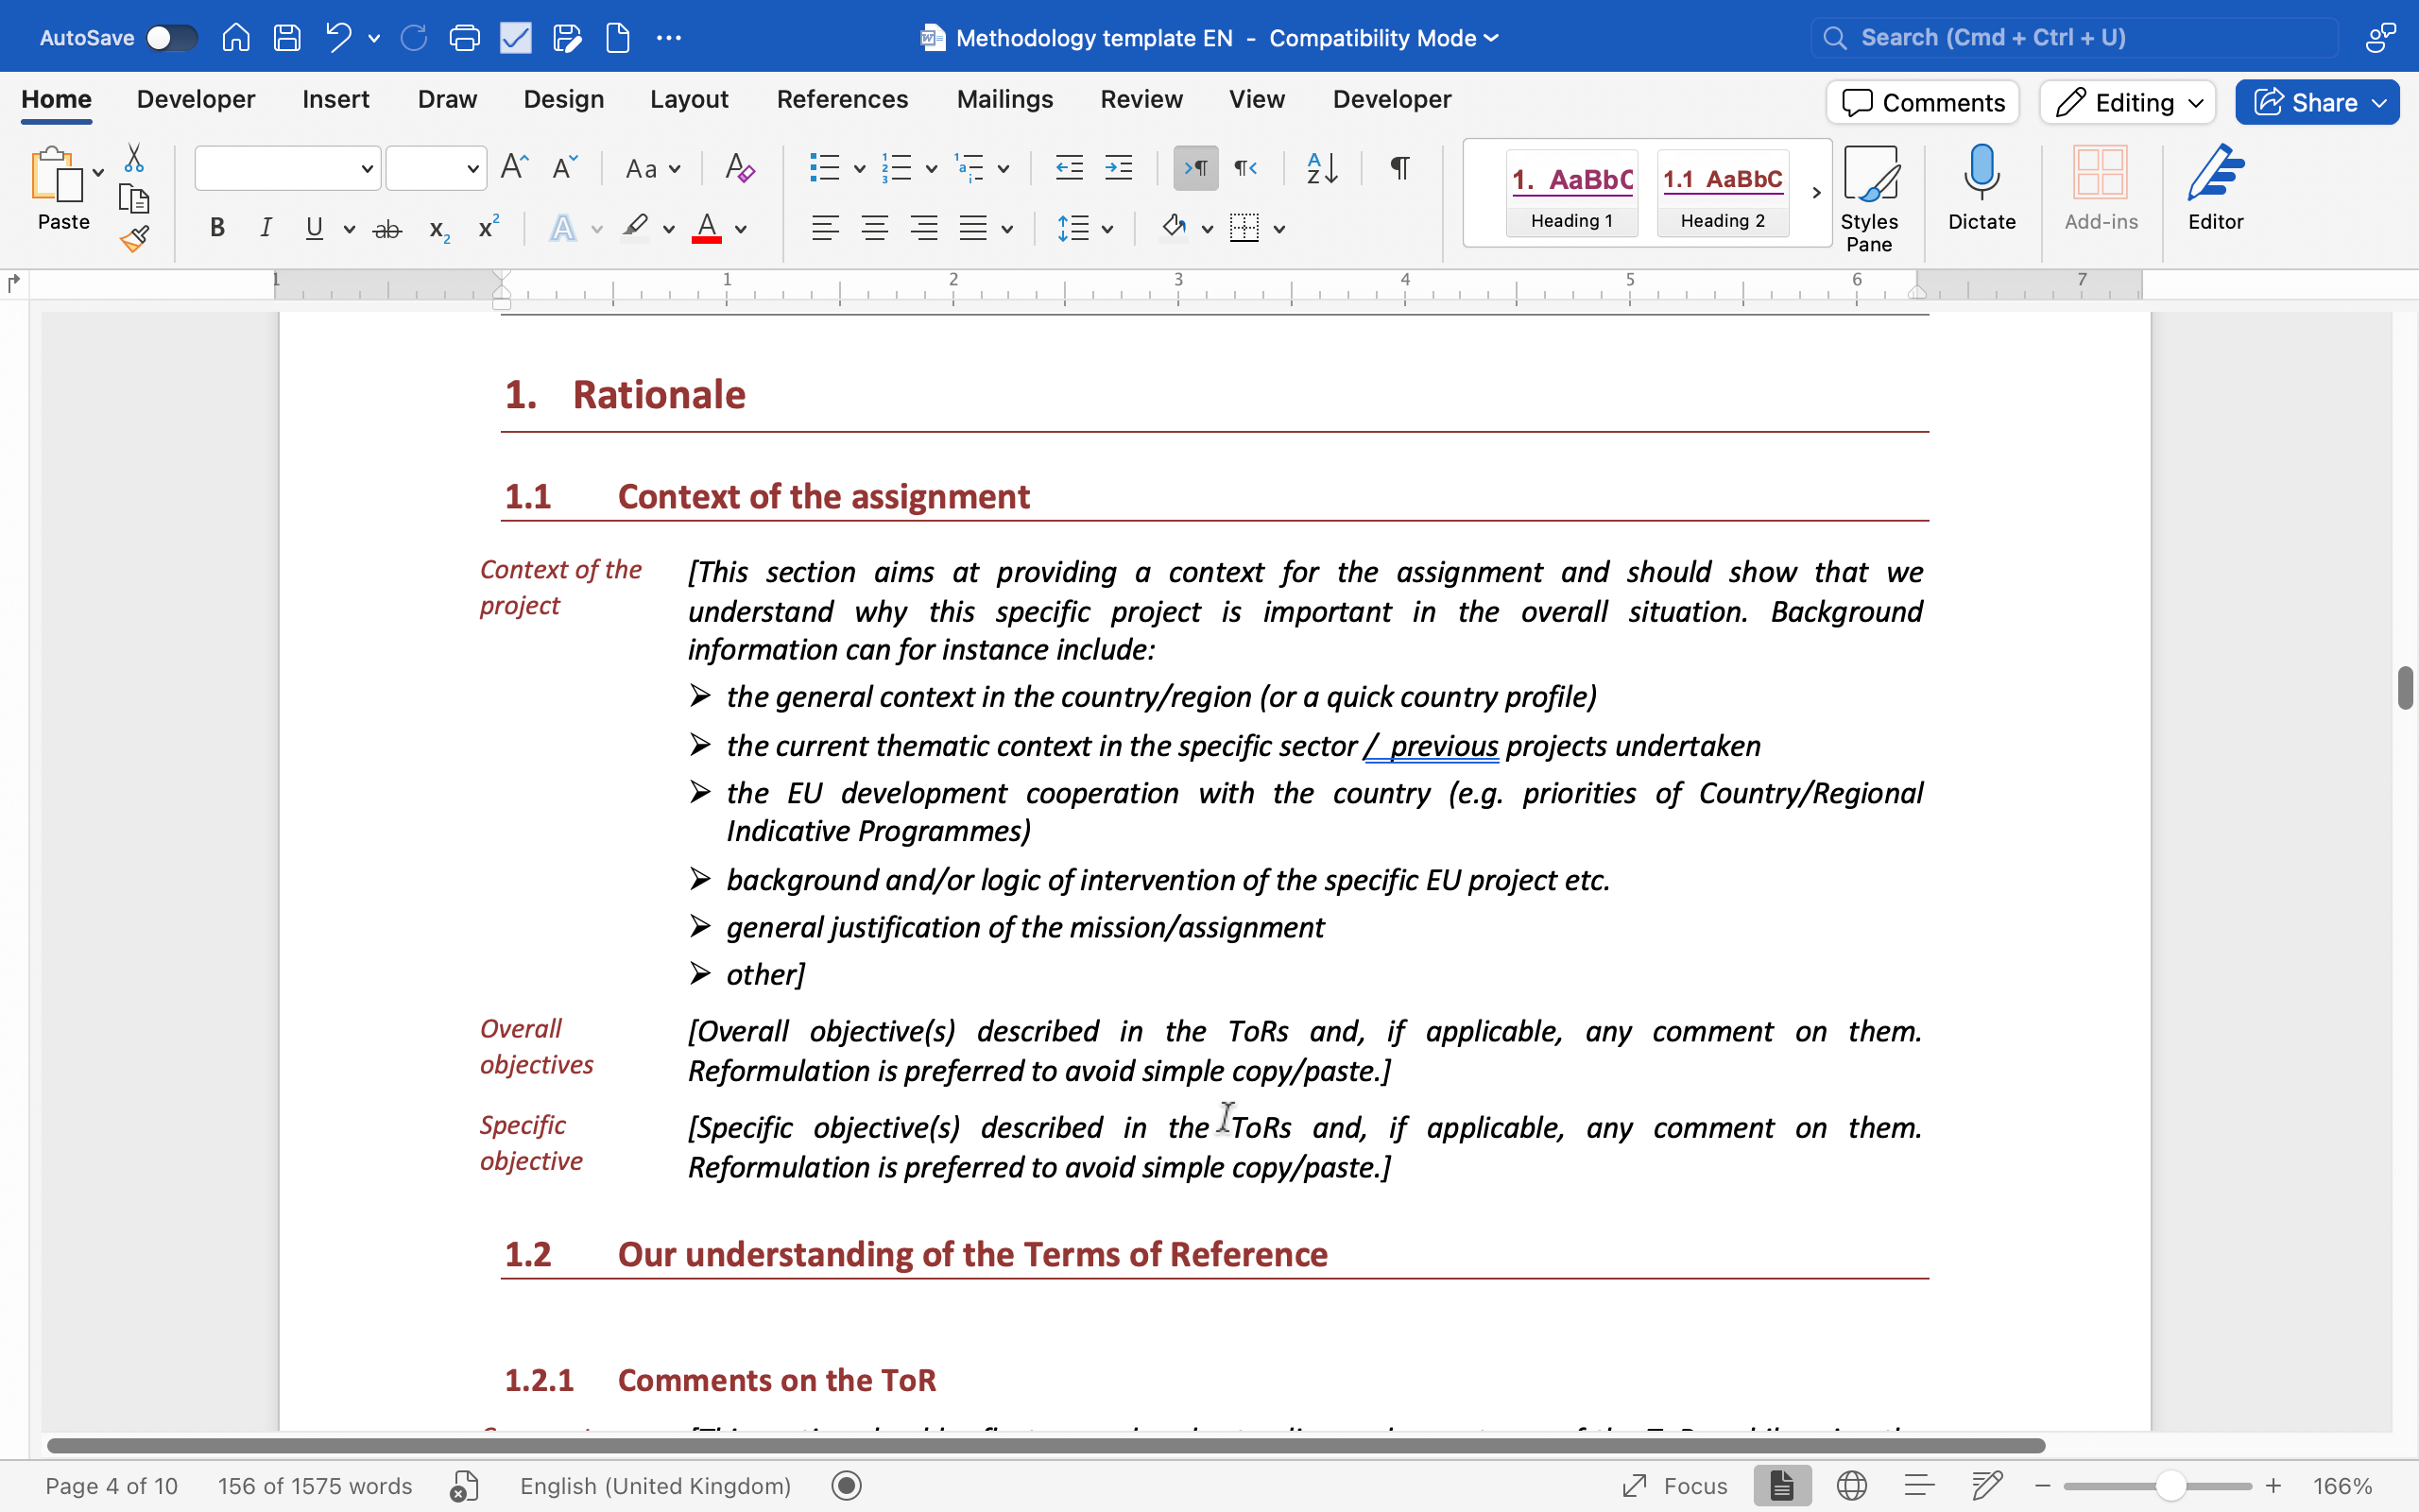Open the Design tab
The width and height of the screenshot is (2419, 1512).
coord(564,99)
